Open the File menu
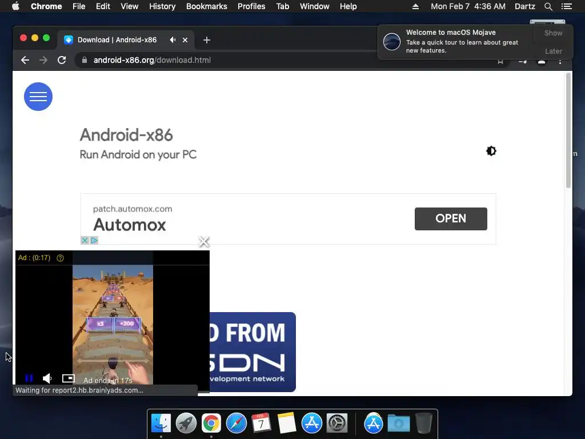Image resolution: width=585 pixels, height=439 pixels. point(79,6)
